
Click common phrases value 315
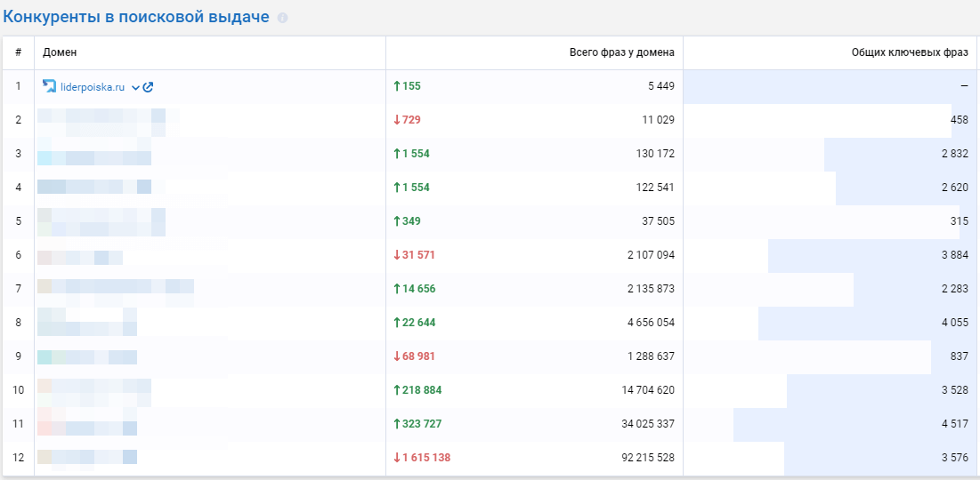click(x=960, y=221)
